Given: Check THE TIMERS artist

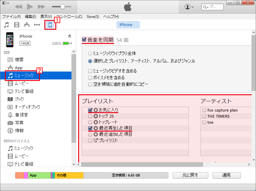Looking at the screenshot, I should click(x=204, y=116).
